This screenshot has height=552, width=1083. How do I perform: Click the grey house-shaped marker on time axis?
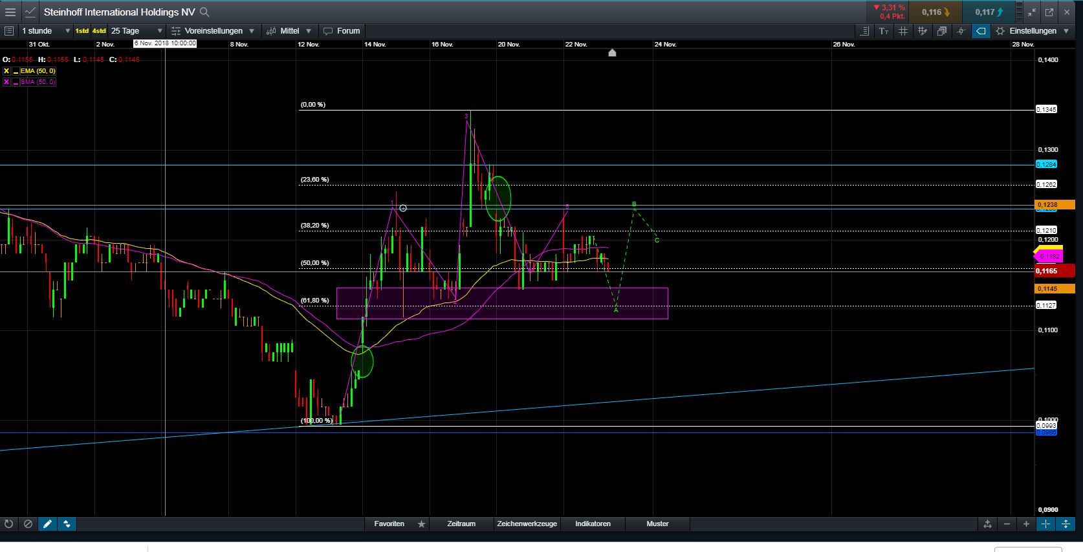point(612,53)
